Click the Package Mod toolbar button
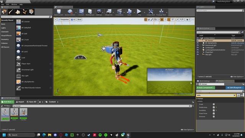 (x=161, y=12)
